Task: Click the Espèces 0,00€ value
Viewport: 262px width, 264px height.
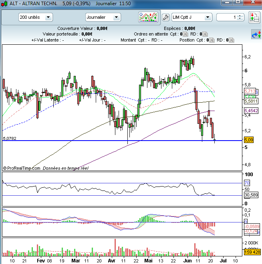Action: pos(190,28)
